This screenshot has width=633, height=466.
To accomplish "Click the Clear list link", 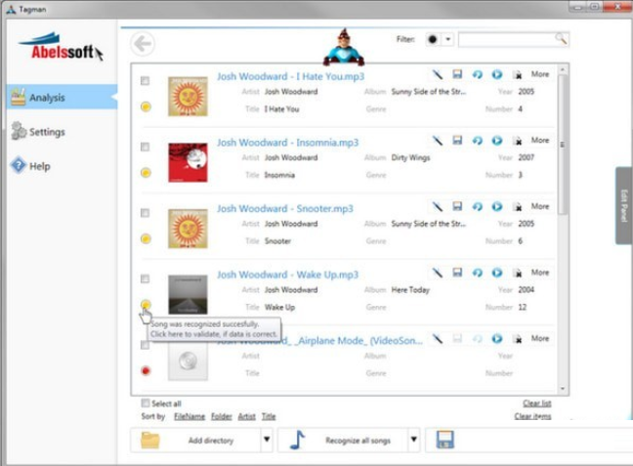I will coord(537,403).
